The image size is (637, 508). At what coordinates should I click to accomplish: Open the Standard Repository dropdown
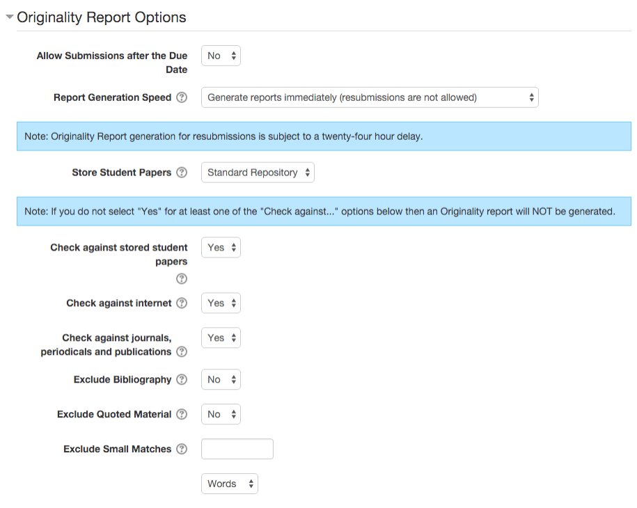[258, 173]
